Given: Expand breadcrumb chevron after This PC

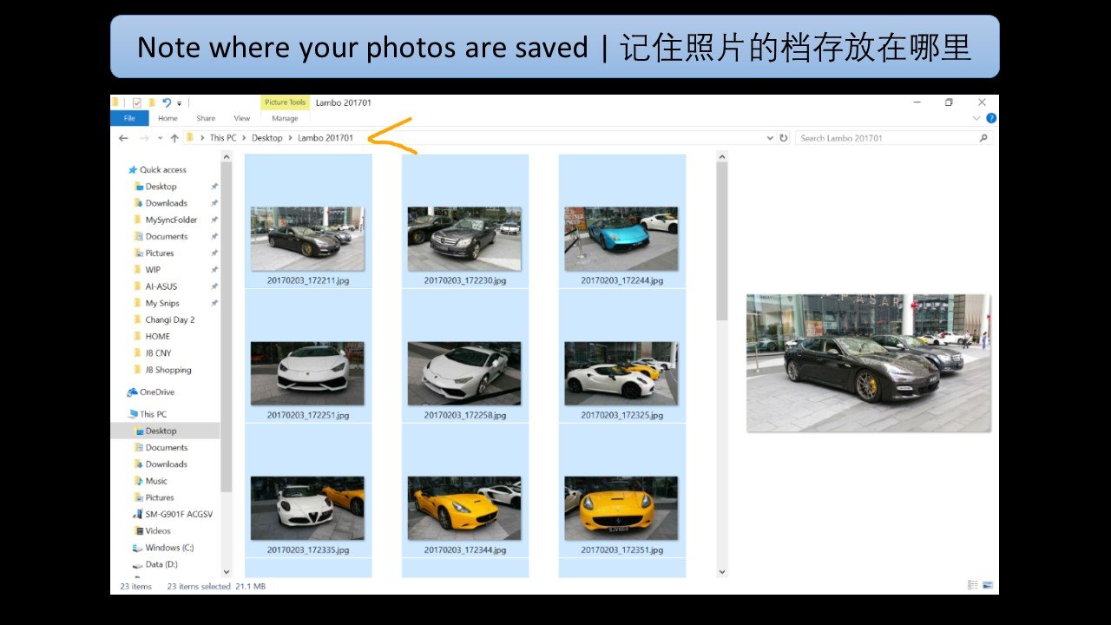Looking at the screenshot, I should point(245,138).
